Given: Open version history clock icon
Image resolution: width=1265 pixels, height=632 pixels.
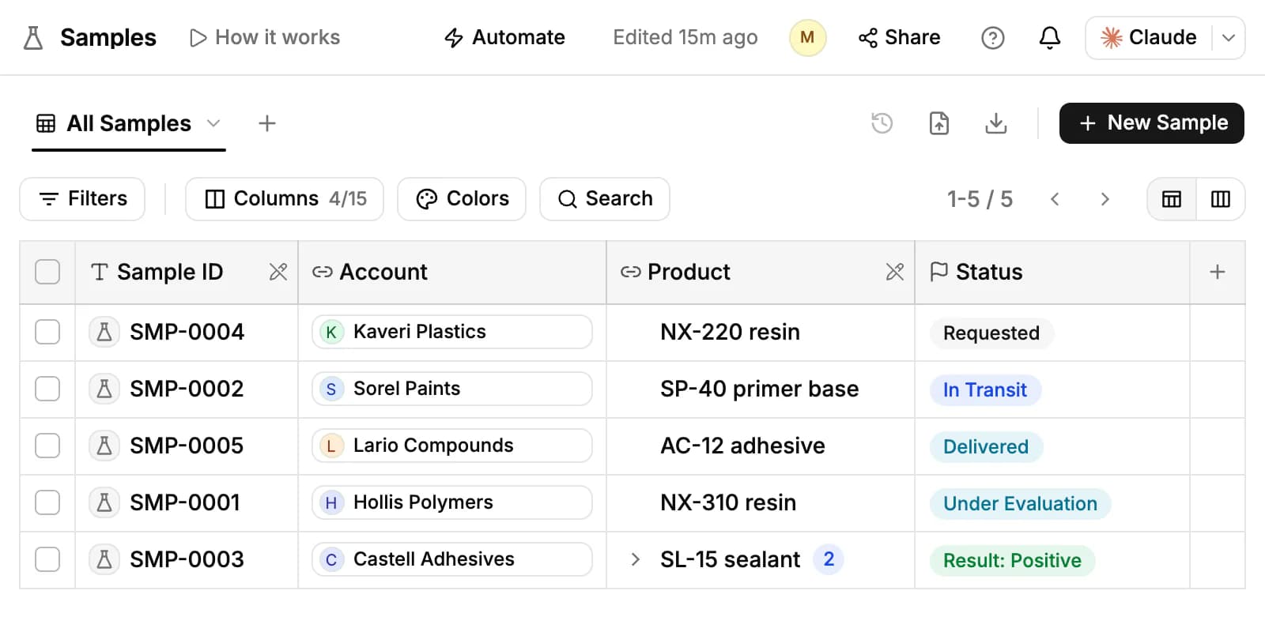Looking at the screenshot, I should [x=882, y=123].
